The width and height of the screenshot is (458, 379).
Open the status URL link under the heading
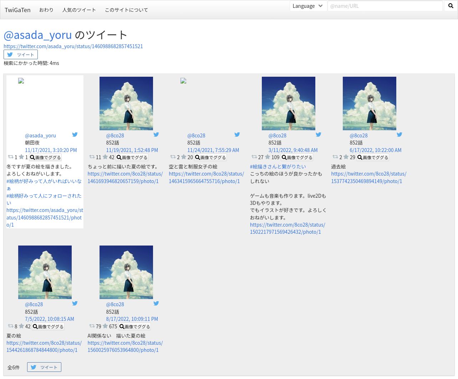point(73,46)
